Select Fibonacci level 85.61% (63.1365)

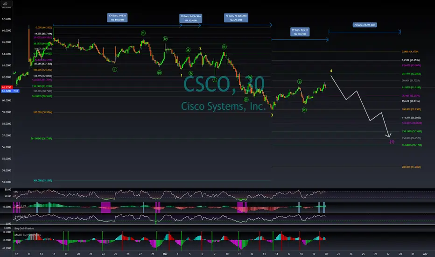pyautogui.click(x=43, y=64)
